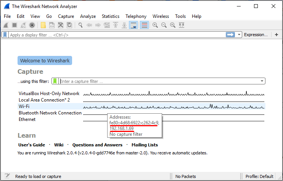Add a filter button with the plus sign
The width and height of the screenshot is (283, 181).
(277, 35)
